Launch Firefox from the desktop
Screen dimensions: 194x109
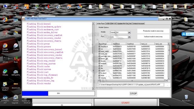tap(5, 21)
